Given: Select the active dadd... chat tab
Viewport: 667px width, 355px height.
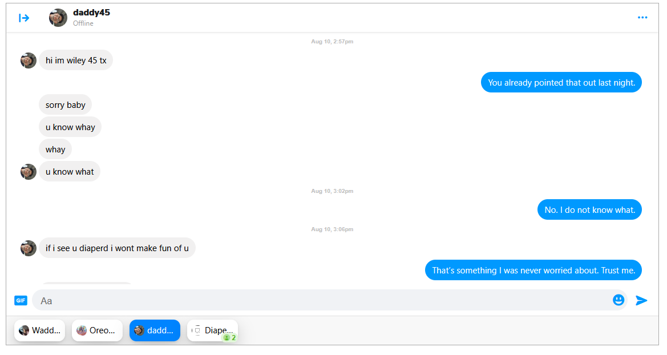Looking at the screenshot, I should click(x=155, y=330).
